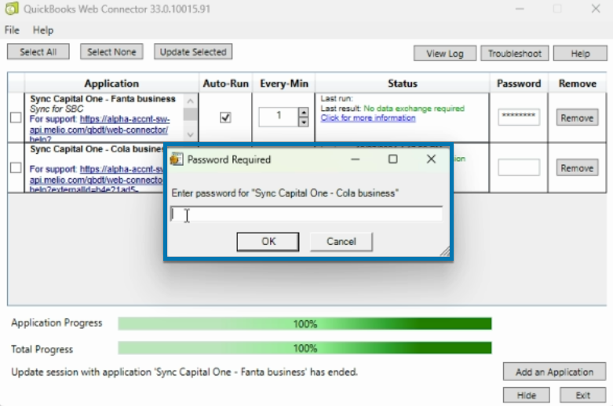The height and width of the screenshot is (406, 613).
Task: Tick the Fanta business row selection checkbox
Action: pos(16,118)
